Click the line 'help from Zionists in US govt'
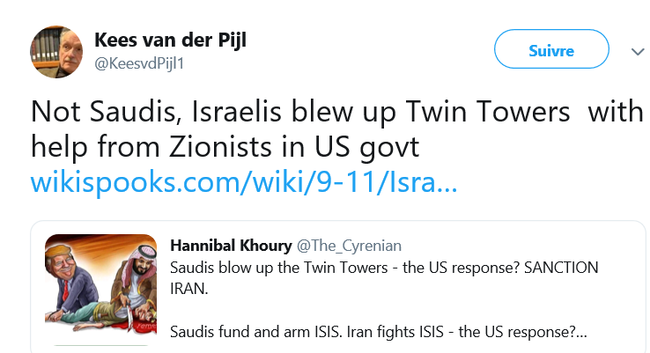The image size is (650, 353). (225, 146)
